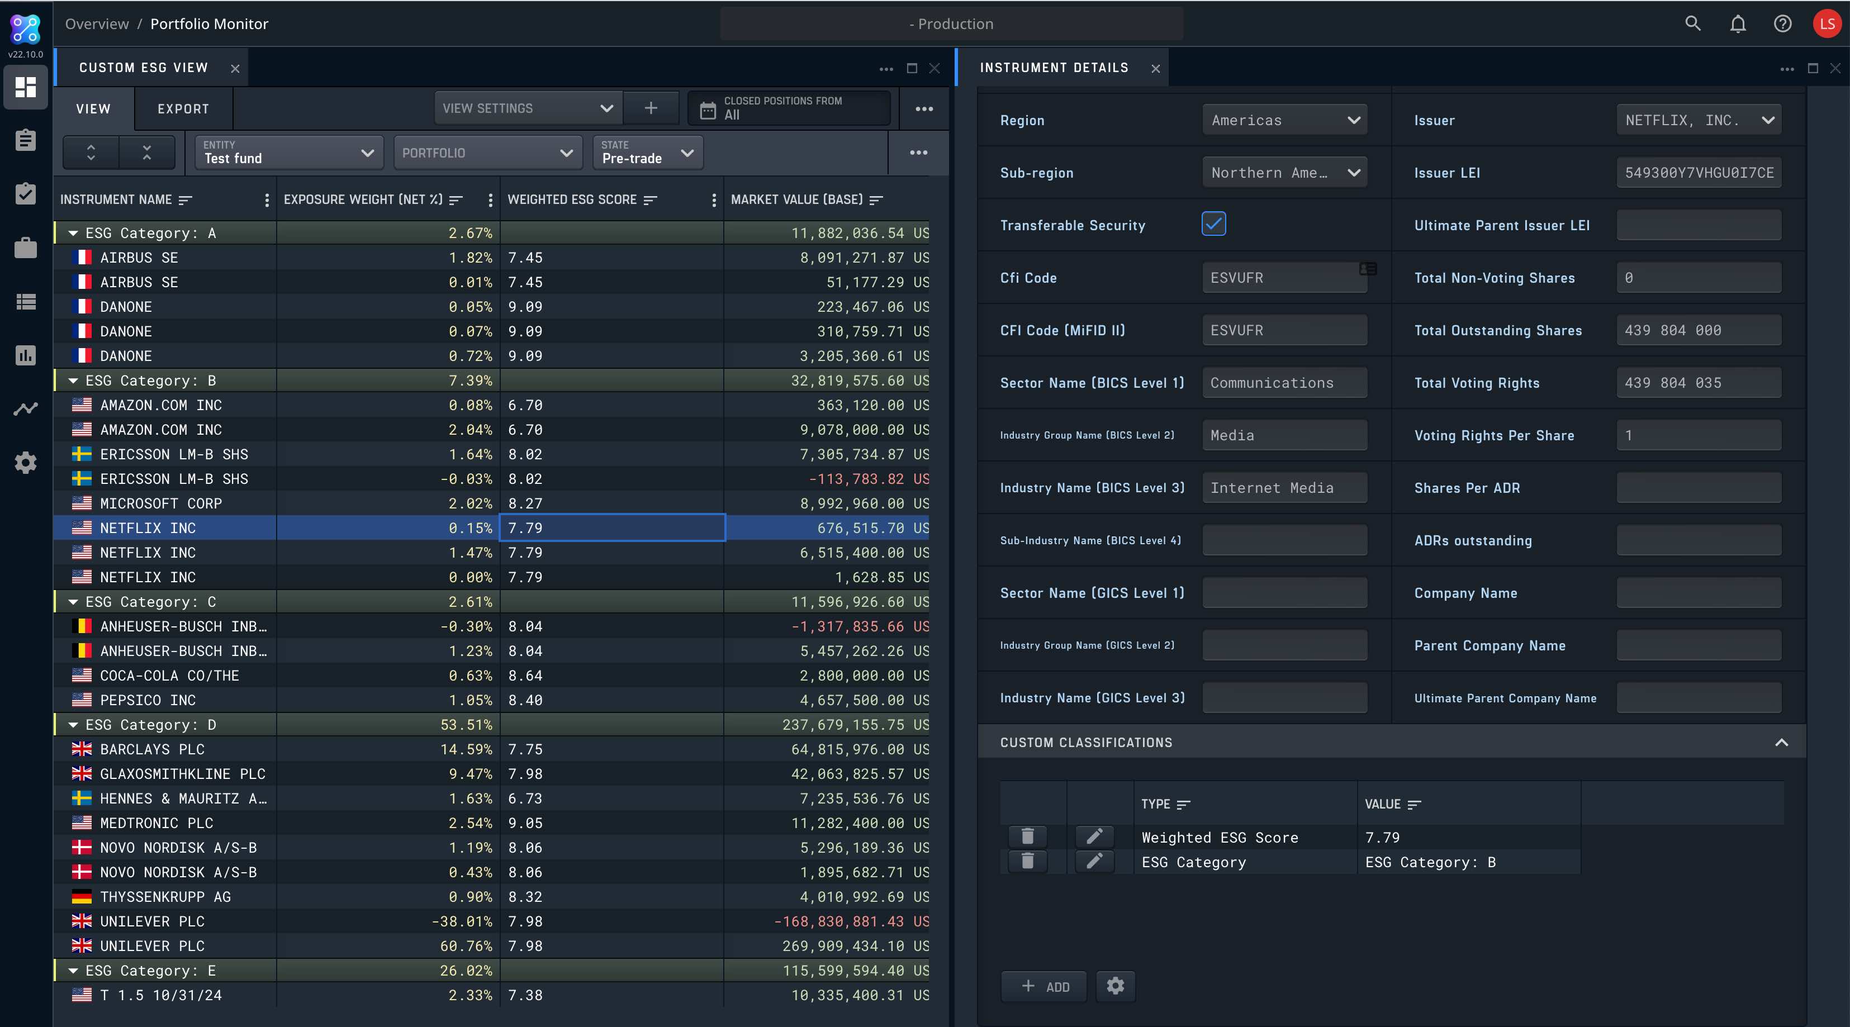The image size is (1850, 1027).
Task: Edit the Weighted ESG Score classification
Action: point(1094,836)
